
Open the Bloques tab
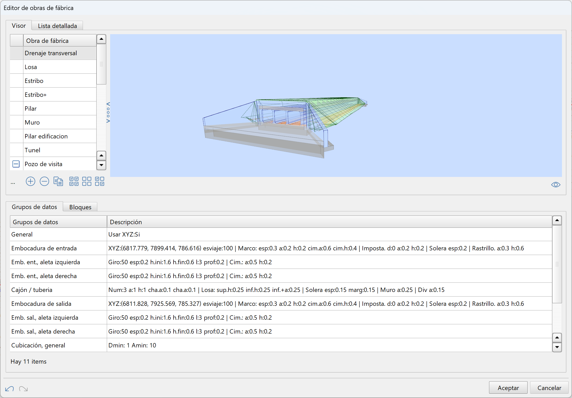pos(80,207)
